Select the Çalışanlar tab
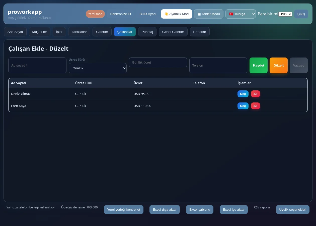This screenshot has height=226, width=316. coord(125,32)
